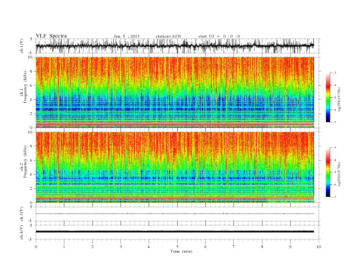Click the "4" kHz tick on ch.2 frequency axis
This screenshot has width=359, height=277.
(32, 174)
